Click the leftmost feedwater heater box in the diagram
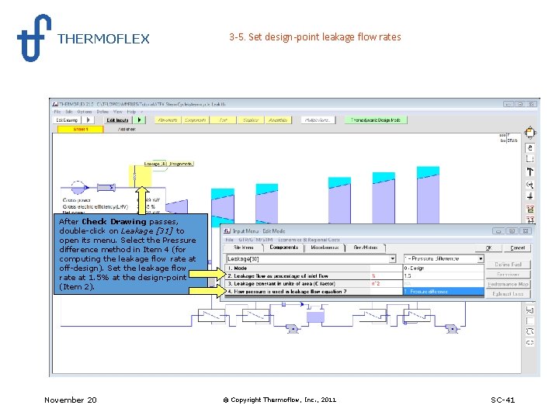This screenshot has height=419, width=559. tap(211, 315)
